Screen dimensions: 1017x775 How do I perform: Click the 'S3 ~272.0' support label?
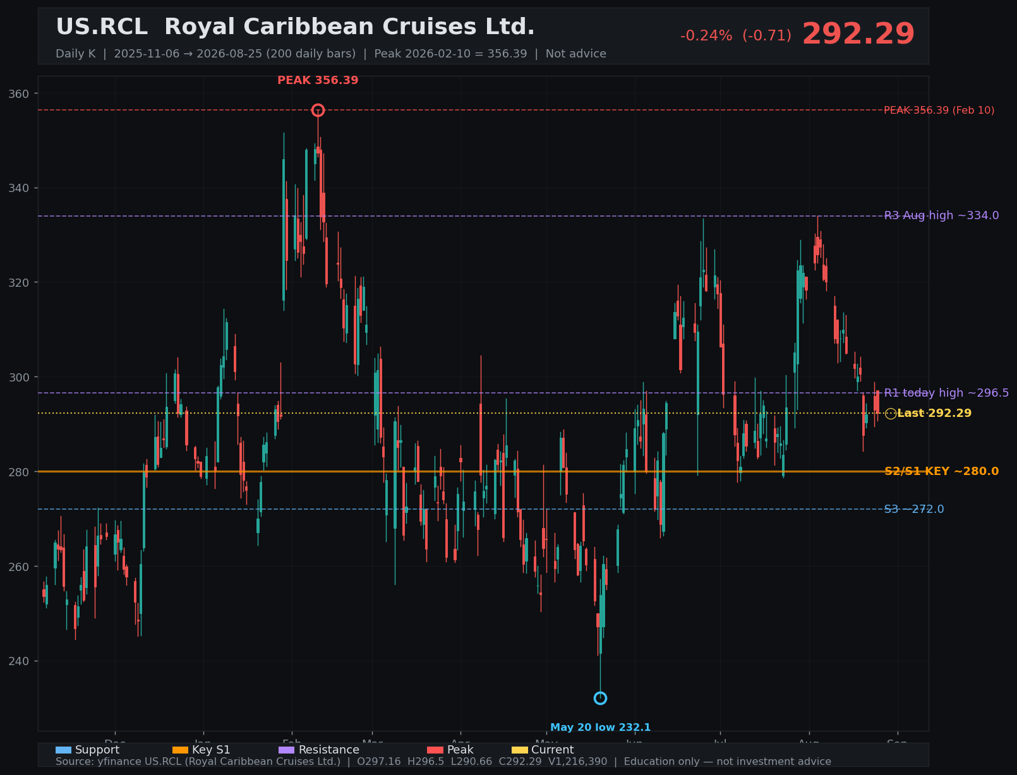[914, 509]
